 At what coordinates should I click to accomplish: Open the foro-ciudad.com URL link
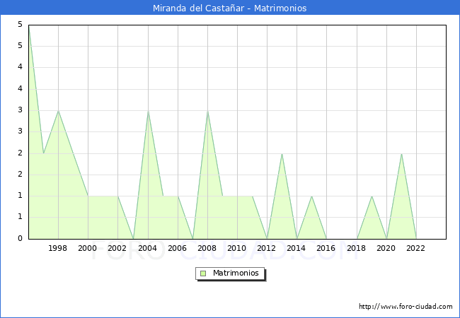(406, 307)
